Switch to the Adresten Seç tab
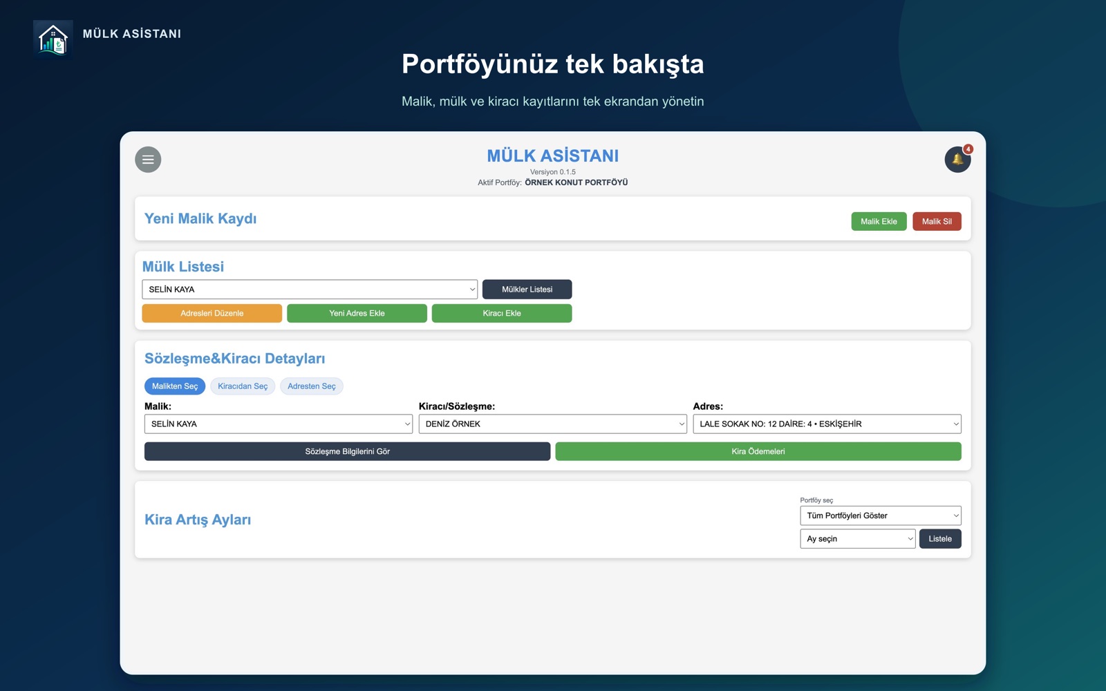This screenshot has height=691, width=1106. pos(312,386)
